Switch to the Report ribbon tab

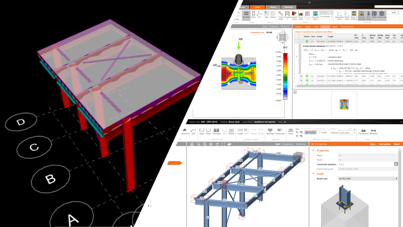pos(273,7)
